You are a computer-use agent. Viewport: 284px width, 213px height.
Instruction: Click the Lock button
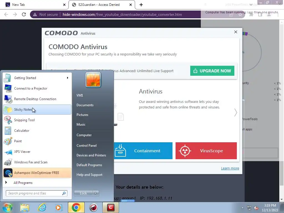tap(83, 193)
